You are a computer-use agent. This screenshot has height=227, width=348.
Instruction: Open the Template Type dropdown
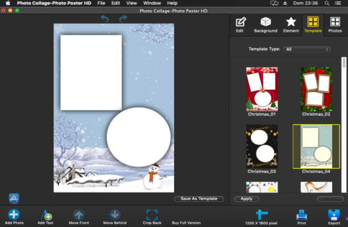coord(307,49)
